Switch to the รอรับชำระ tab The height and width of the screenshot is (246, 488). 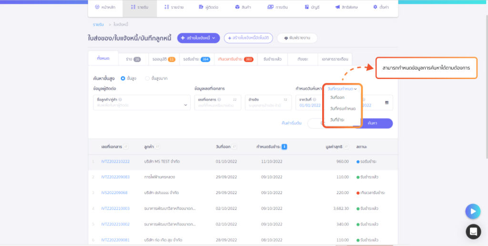pos(196,59)
